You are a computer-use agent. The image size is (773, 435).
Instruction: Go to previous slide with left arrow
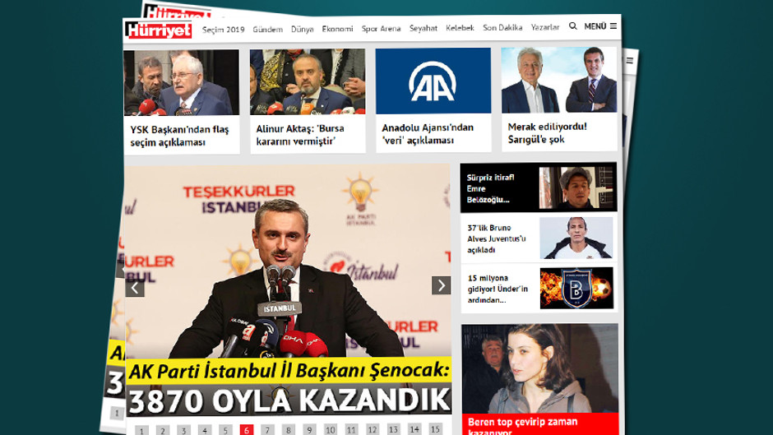coord(135,286)
